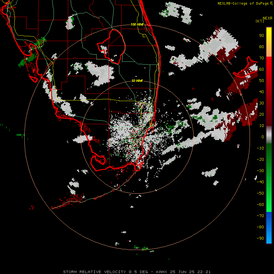This screenshot has height=274, width=274.
Task: Click the 50 NMI range ring label
Action: click(137, 81)
